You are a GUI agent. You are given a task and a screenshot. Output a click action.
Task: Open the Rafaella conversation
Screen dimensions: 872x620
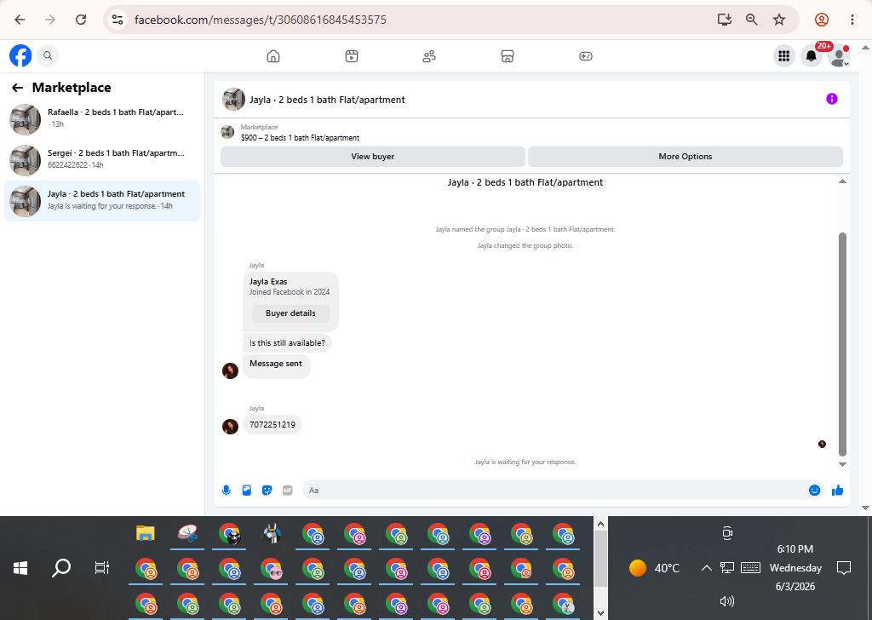pos(102,119)
